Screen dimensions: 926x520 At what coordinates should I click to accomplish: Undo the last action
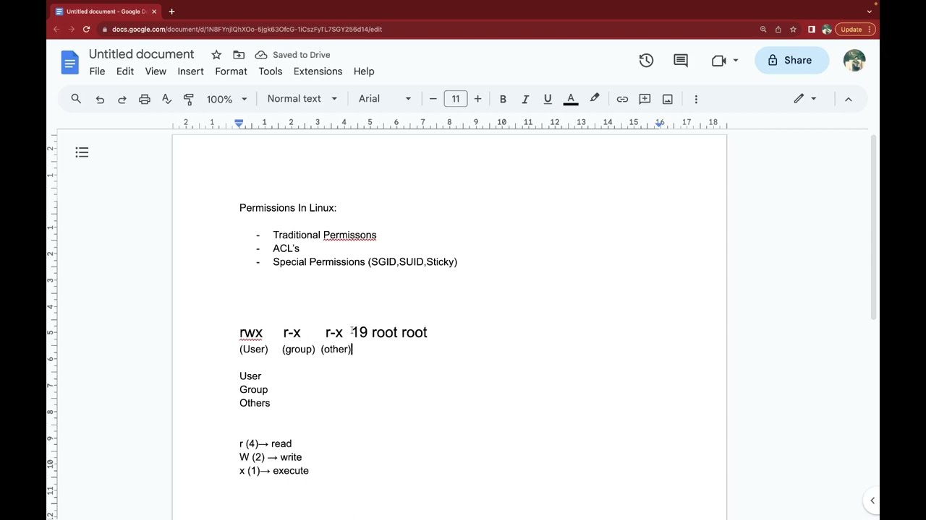100,99
